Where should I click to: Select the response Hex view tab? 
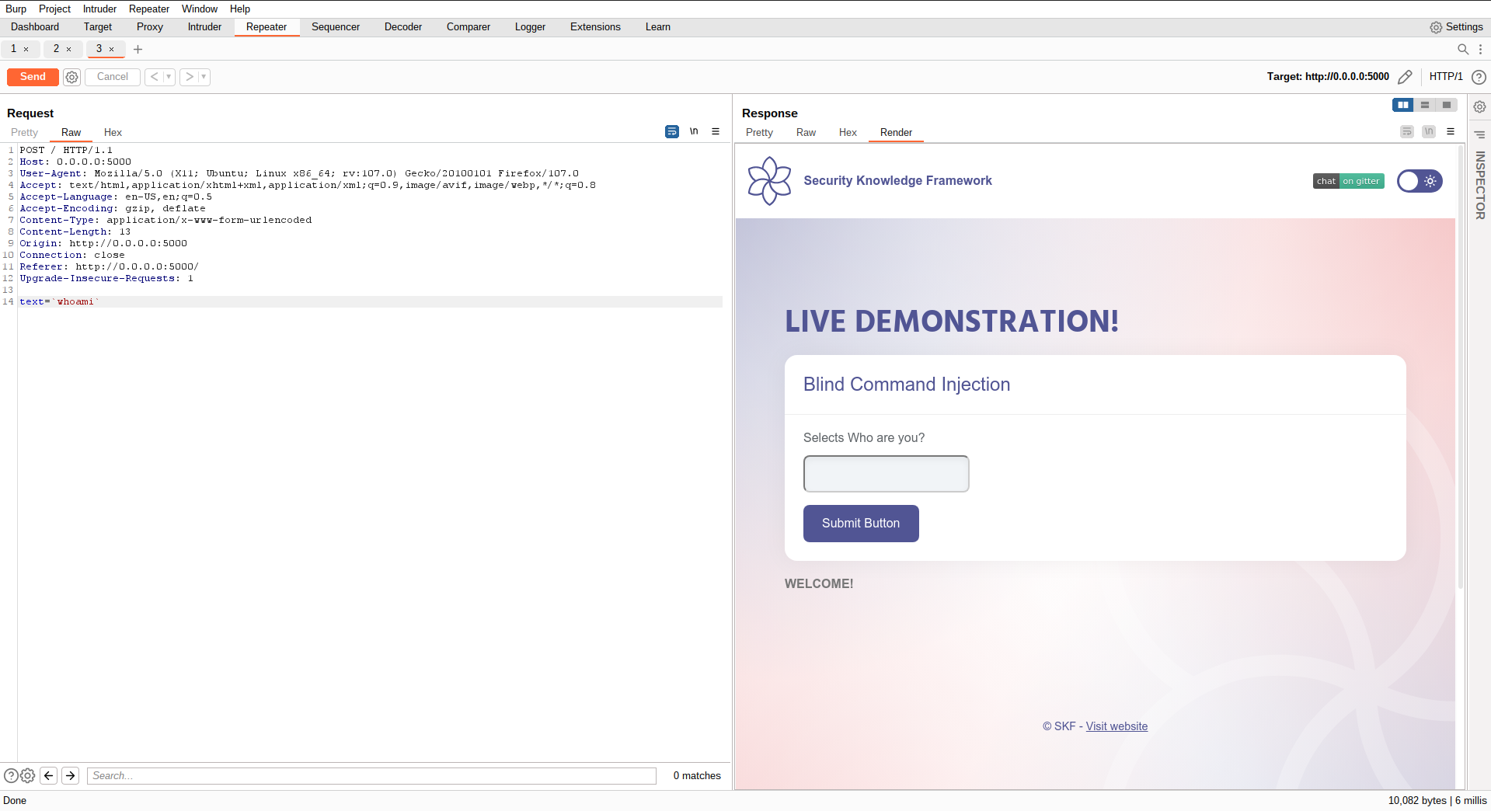(848, 133)
